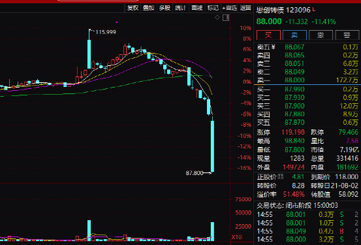Add stock via +自选 button
Screen dimensions: 361x245
tap(229, 8)
